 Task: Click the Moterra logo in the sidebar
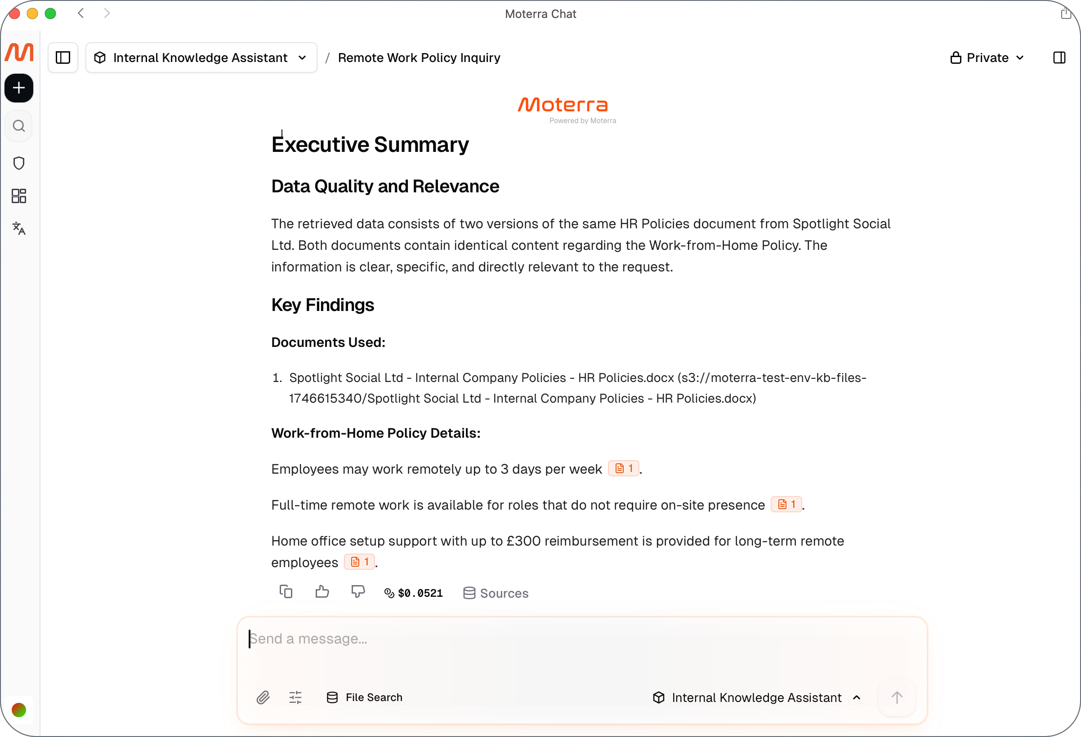pos(19,52)
